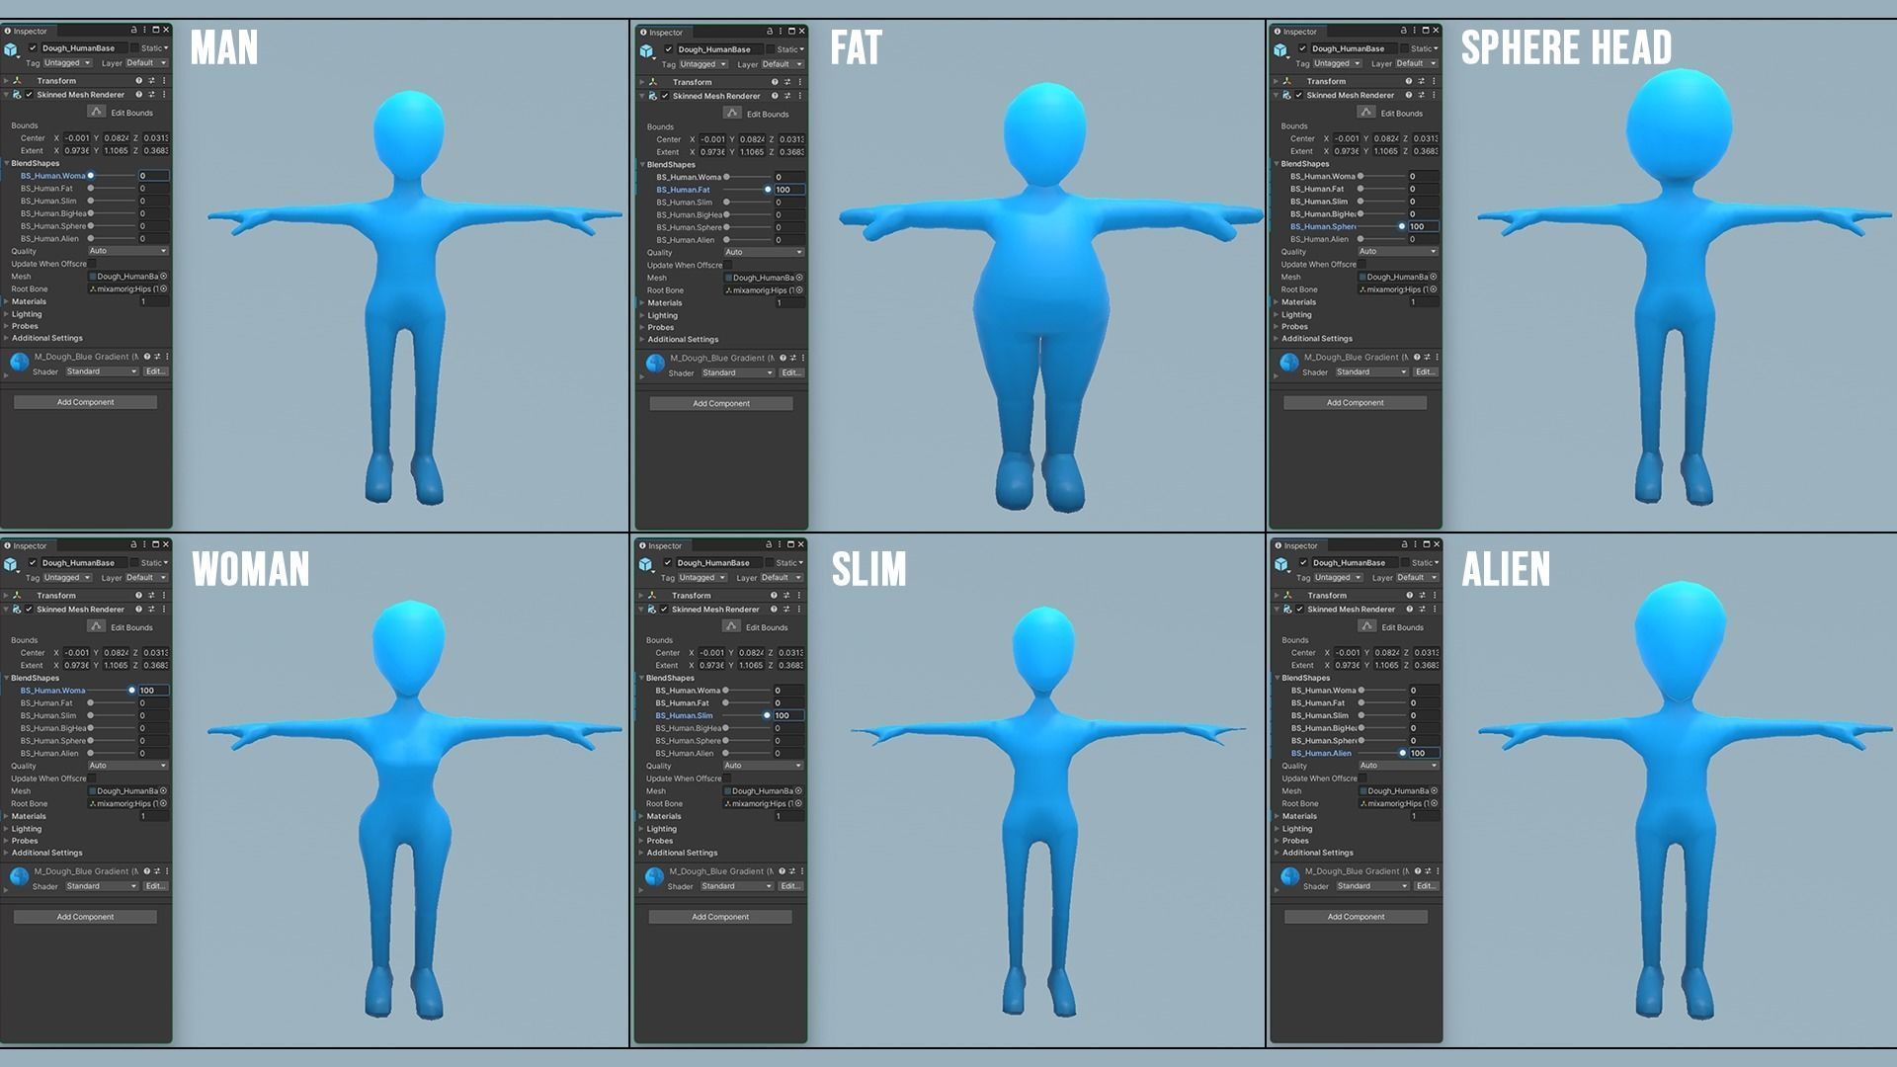Toggle Static checkbox in SPHERE HEAD panel
The height and width of the screenshot is (1067, 1897).
click(1405, 48)
